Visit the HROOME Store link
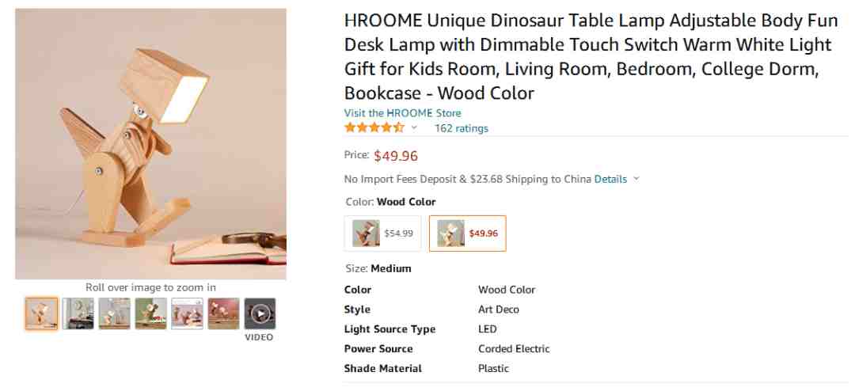This screenshot has height=391, width=855. coord(402,113)
